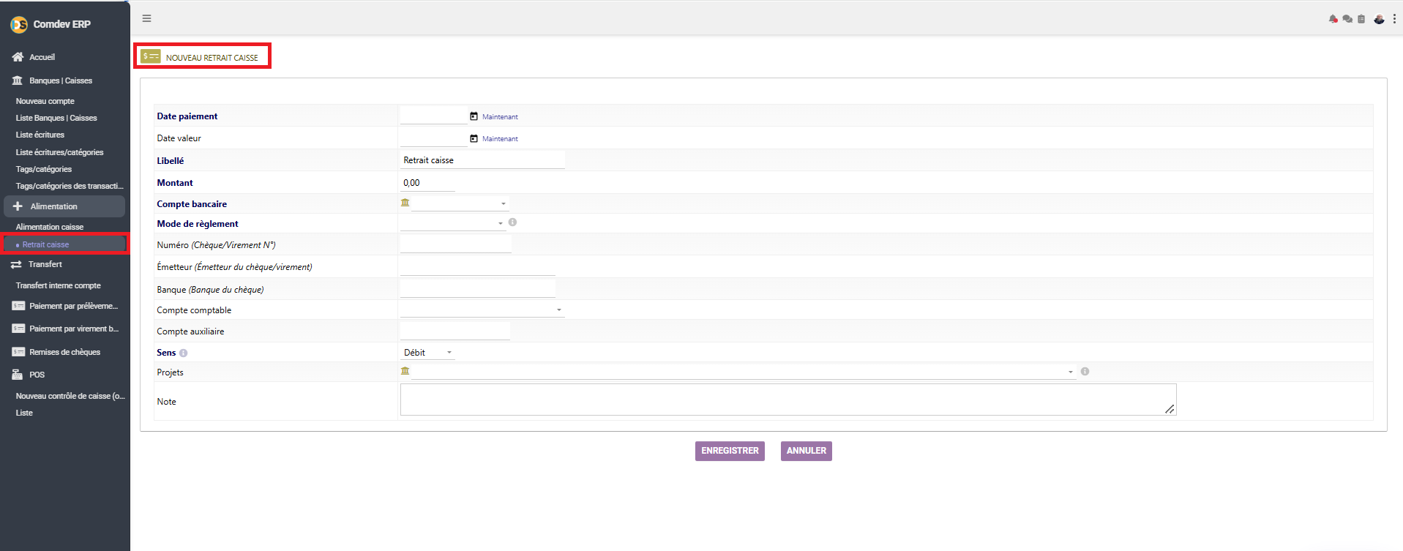Open calendar picker for Date valeur

coord(474,138)
